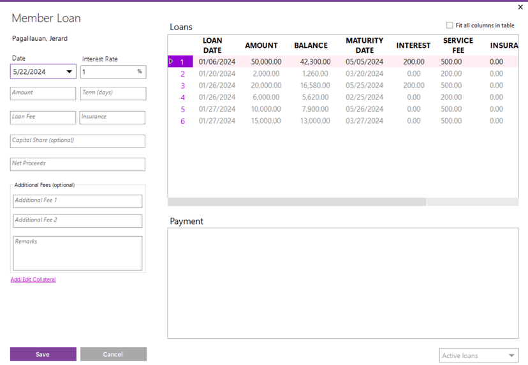This screenshot has width=528, height=365.
Task: Expand the Active loans filter dropdown
Action: click(x=511, y=355)
